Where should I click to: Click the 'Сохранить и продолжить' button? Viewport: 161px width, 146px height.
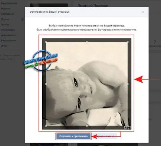73,136
